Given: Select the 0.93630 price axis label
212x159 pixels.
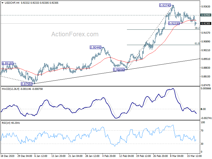Looking at the screenshot, I should [x=206, y=6].
